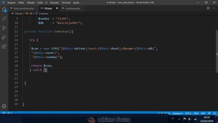Image resolution: width=218 pixels, height=123 pixels.
Task: Open the network signal tray icon
Action: (x=195, y=119)
